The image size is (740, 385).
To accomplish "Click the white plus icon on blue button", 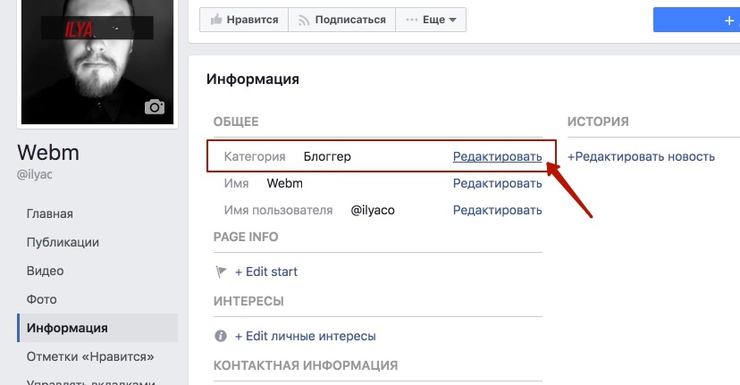I will click(729, 21).
